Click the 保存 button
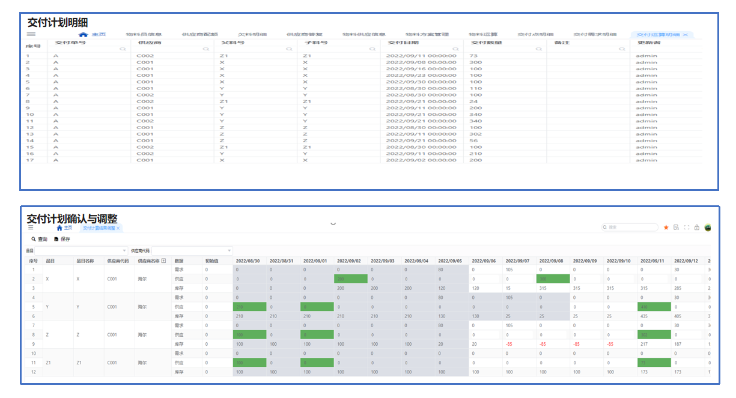The image size is (736, 398). point(62,239)
